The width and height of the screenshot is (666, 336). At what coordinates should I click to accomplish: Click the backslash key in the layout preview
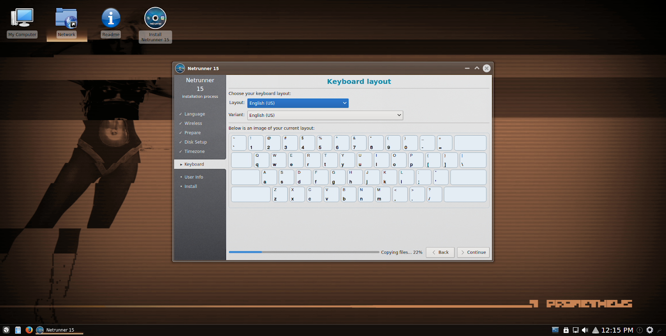(473, 160)
